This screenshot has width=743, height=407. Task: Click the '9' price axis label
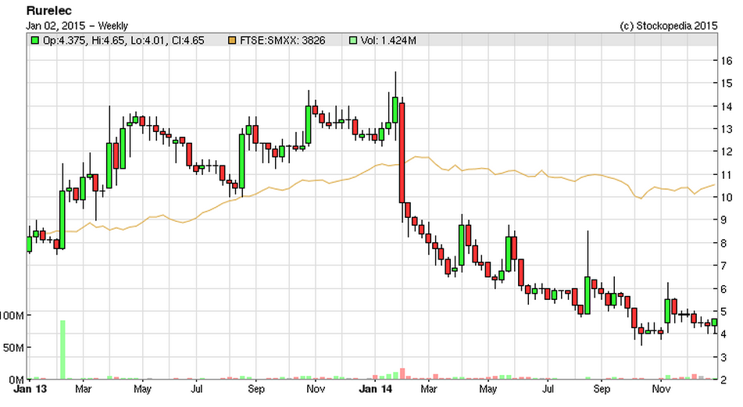click(x=723, y=220)
